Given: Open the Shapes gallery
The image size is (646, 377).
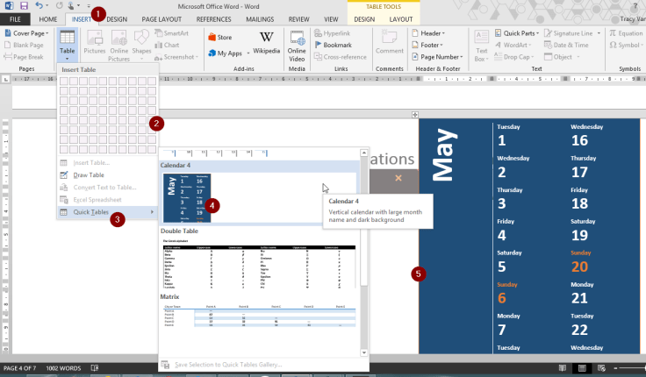Looking at the screenshot, I should (141, 43).
